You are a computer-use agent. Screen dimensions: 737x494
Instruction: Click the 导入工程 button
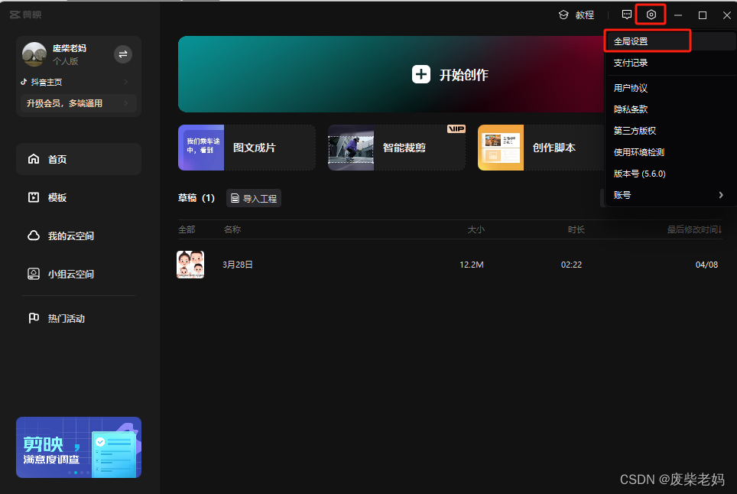point(254,198)
